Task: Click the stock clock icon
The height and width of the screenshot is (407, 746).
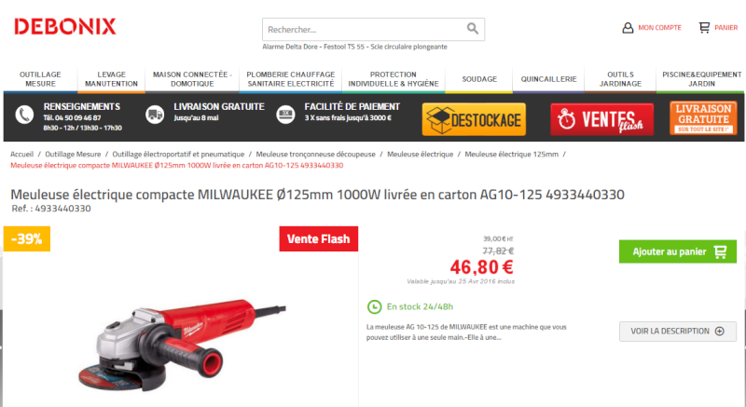Action: (x=375, y=306)
